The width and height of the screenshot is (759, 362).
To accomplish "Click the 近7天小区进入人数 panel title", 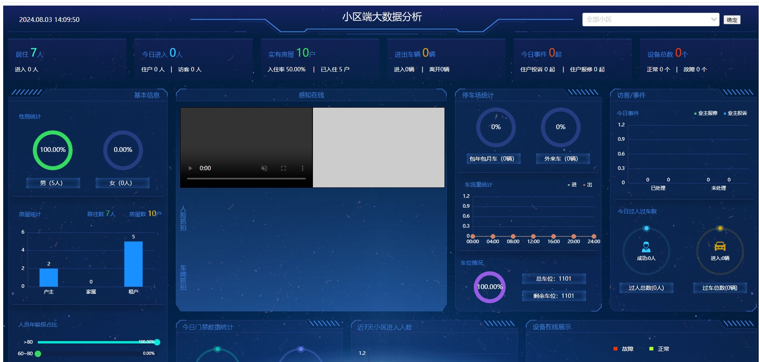I will [384, 327].
